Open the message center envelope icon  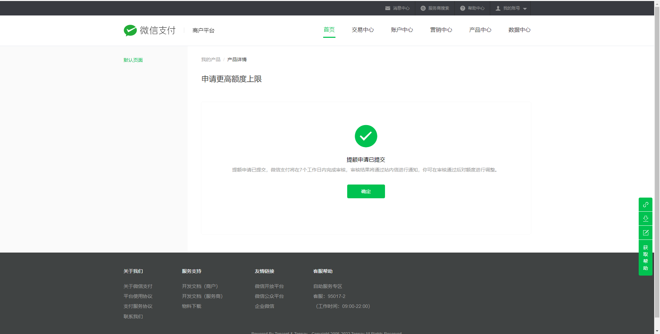point(388,8)
